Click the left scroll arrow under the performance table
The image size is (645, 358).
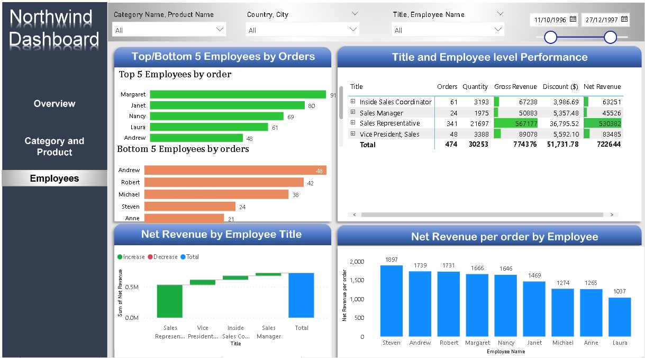[353, 214]
